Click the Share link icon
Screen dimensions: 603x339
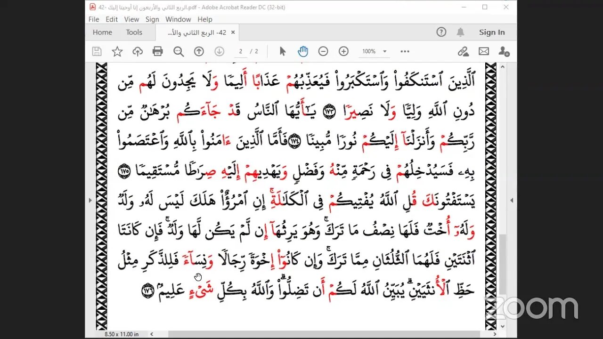coord(463,51)
